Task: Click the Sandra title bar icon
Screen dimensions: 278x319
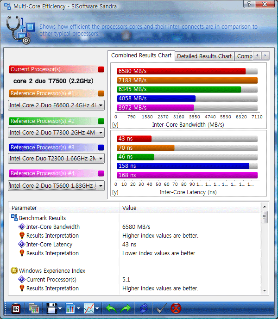Action: [7, 6]
